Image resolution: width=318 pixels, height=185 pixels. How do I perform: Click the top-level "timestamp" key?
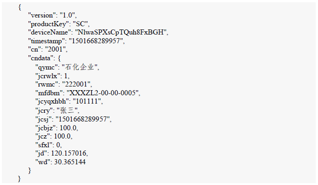[x=45, y=41]
